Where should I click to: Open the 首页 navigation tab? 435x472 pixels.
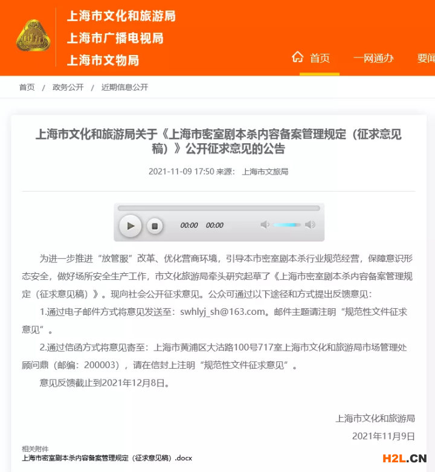coord(320,58)
